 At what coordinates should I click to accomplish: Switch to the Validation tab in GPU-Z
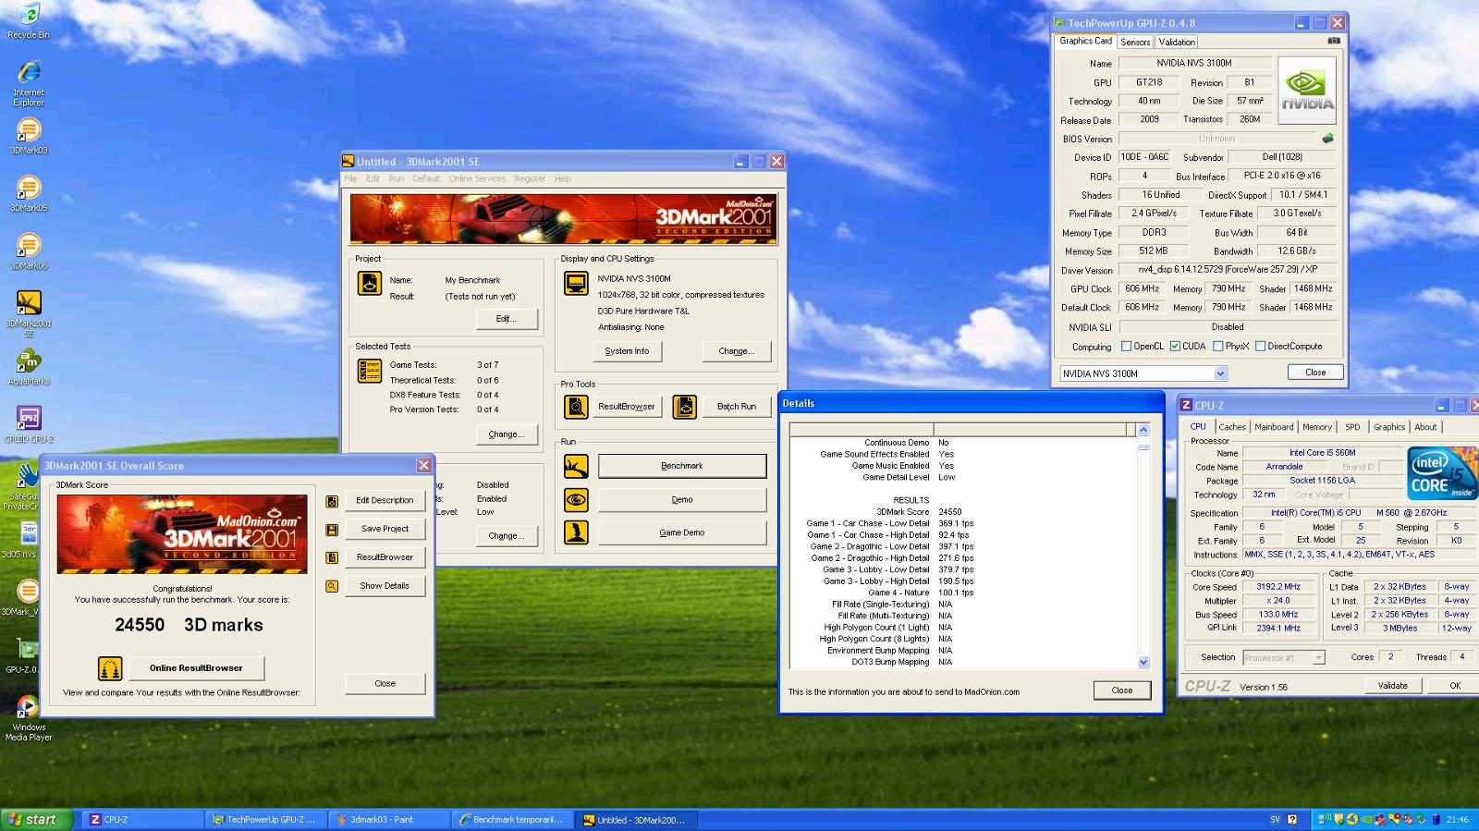pyautogui.click(x=1177, y=42)
